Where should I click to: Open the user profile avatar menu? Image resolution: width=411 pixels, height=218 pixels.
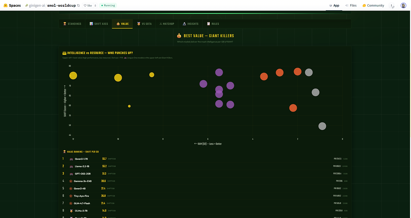(x=404, y=5)
